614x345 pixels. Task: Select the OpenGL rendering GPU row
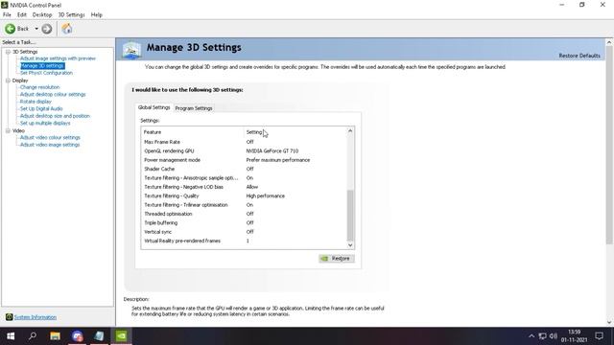coord(244,151)
